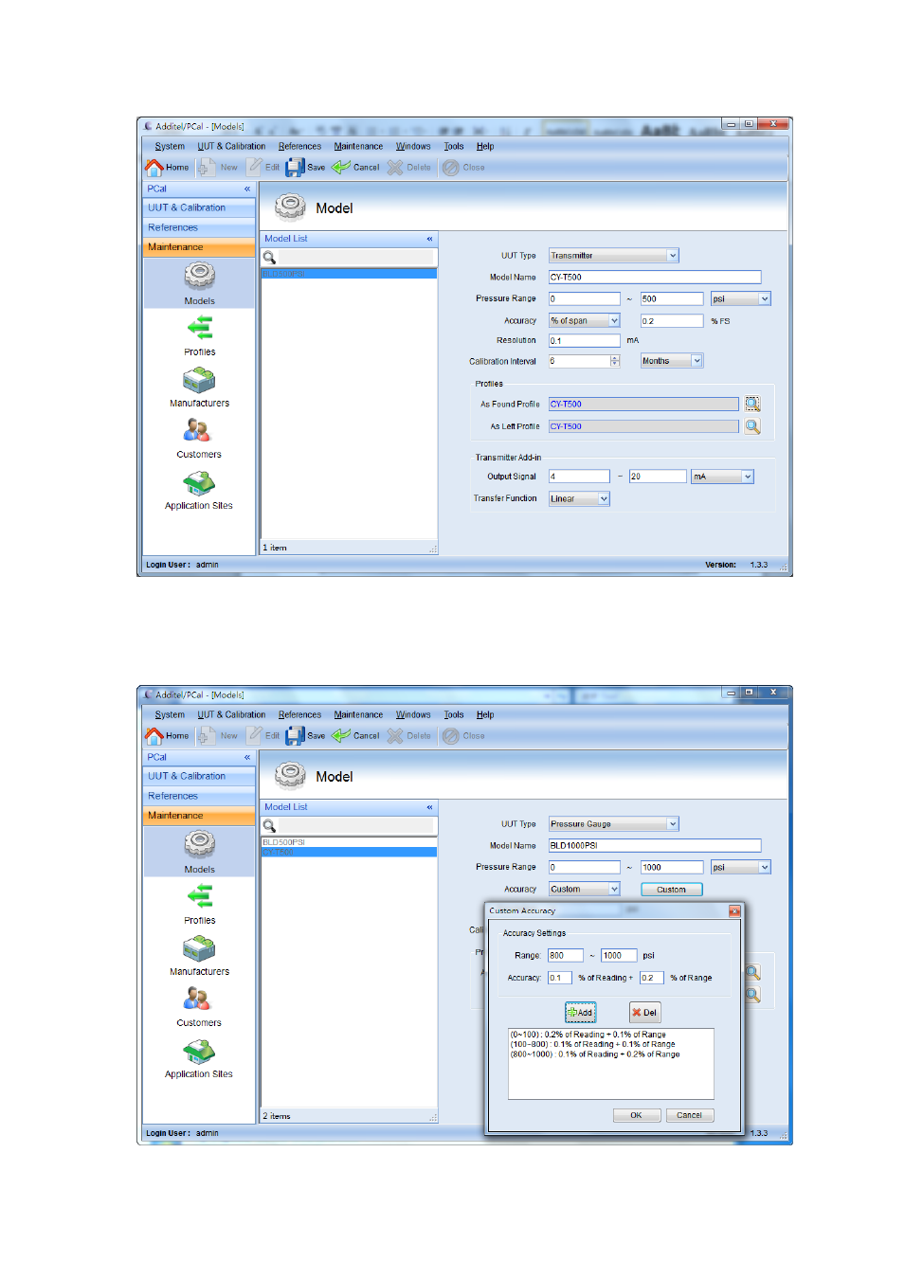The image size is (905, 1279).
Task: Click the Resolution field containing 0.1 mA
Action: 584,340
